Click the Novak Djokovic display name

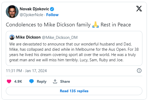point(34,9)
